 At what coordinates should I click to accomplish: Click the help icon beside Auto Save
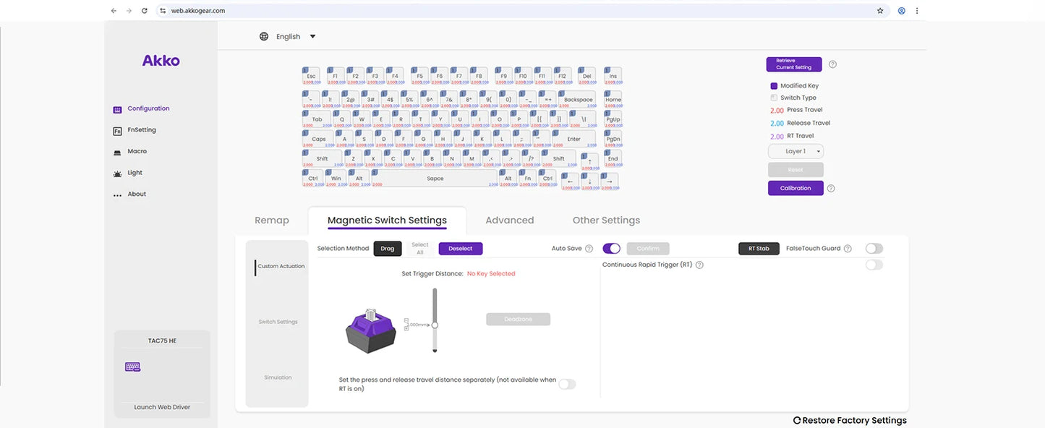point(587,248)
